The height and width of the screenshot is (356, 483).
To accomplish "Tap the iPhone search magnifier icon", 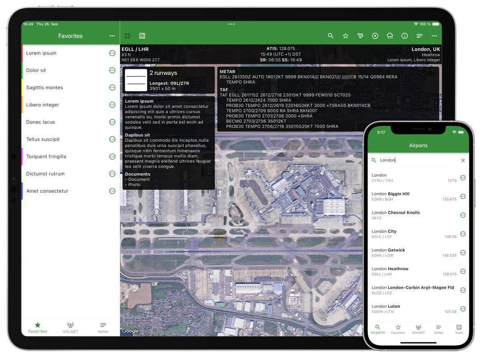I will pyautogui.click(x=374, y=160).
